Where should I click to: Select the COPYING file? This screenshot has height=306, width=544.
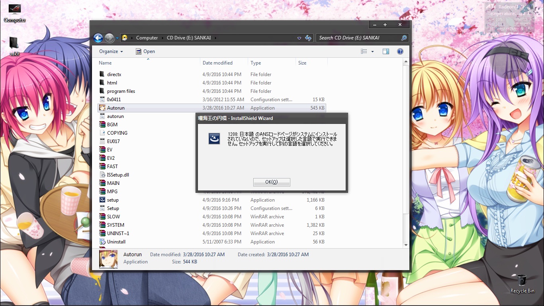[117, 133]
